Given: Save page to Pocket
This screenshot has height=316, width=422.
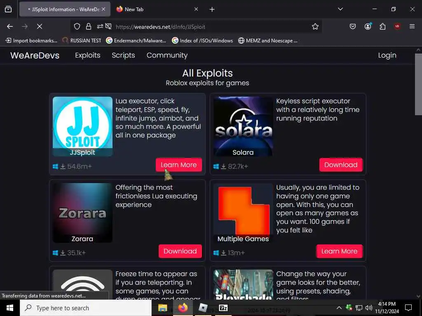Looking at the screenshot, I should pos(353,26).
